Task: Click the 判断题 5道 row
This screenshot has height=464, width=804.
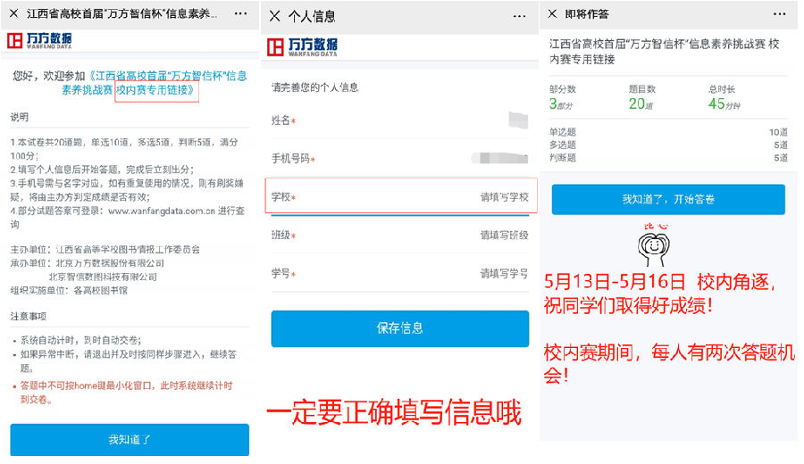Action: (668, 158)
